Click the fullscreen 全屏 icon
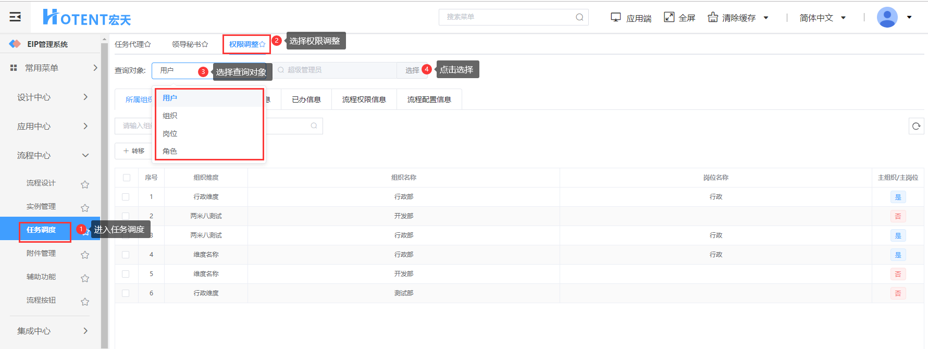 (669, 17)
